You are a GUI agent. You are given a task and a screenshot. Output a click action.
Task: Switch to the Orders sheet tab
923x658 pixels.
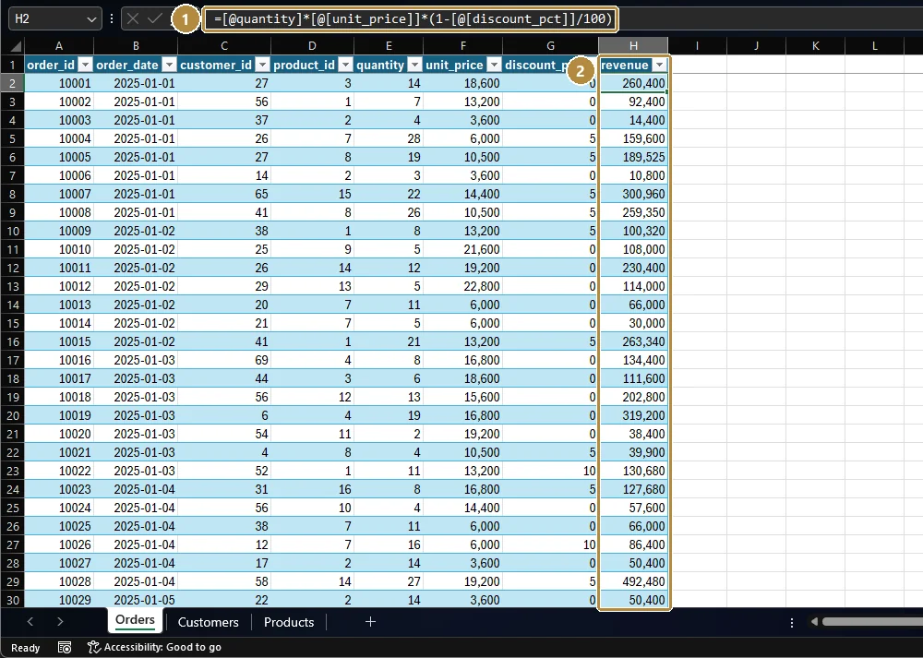pyautogui.click(x=135, y=620)
